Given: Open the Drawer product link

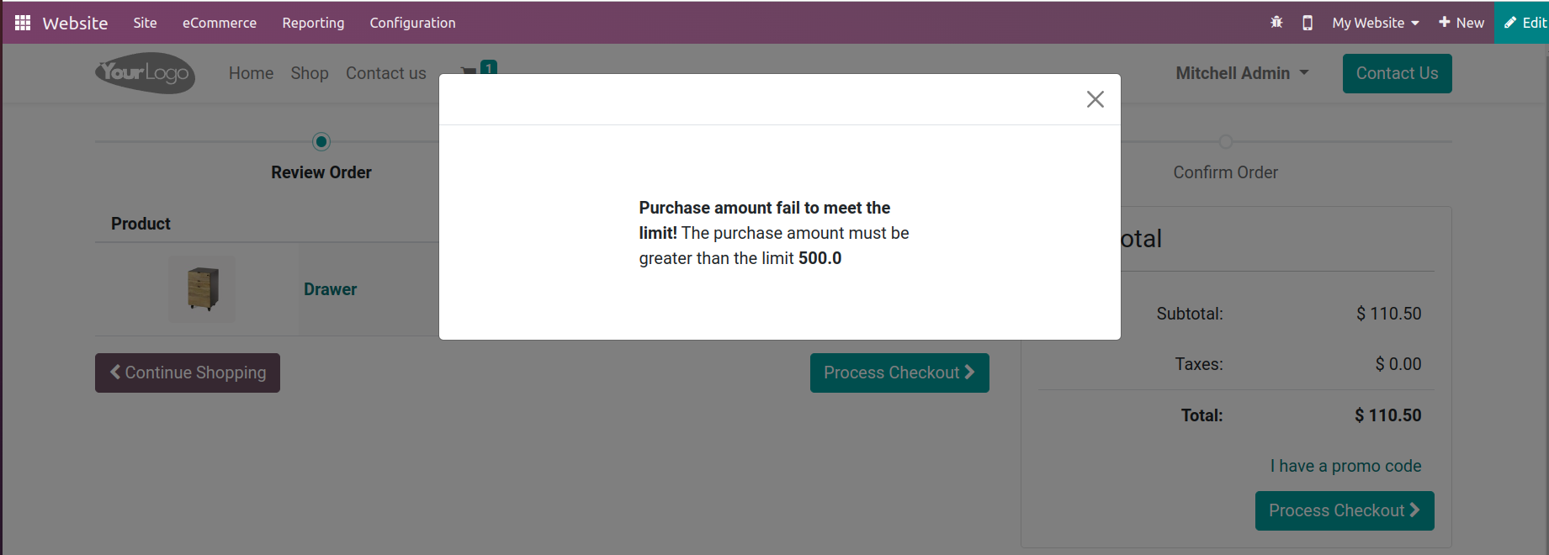Looking at the screenshot, I should point(330,289).
